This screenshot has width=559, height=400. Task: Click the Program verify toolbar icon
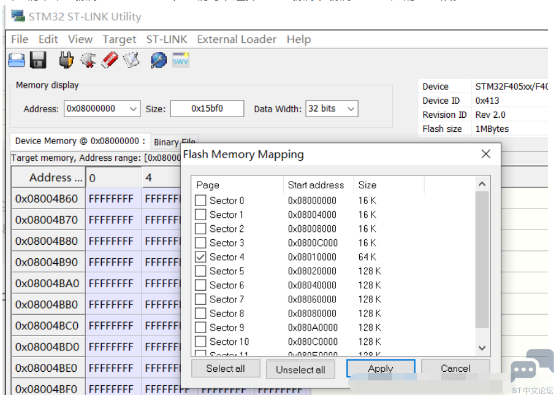[x=131, y=60]
